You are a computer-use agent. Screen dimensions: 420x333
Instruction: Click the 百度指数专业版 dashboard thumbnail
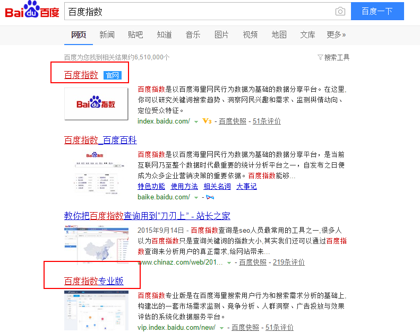96,310
